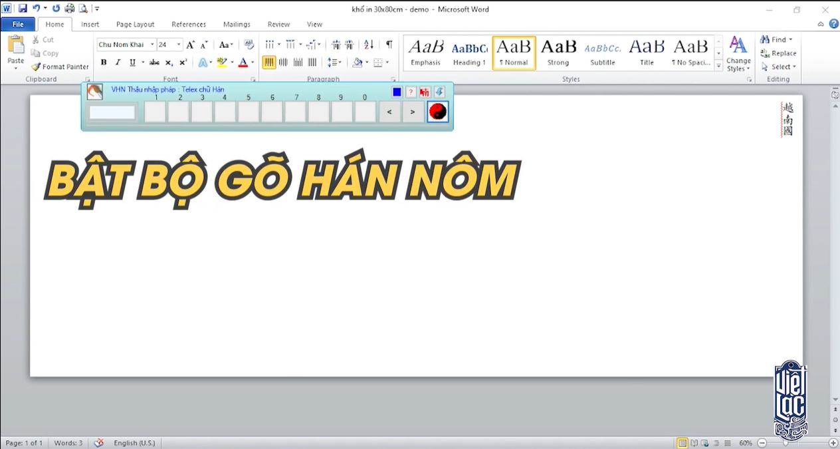Undo the last action
The width and height of the screenshot is (840, 449).
pyautogui.click(x=37, y=9)
